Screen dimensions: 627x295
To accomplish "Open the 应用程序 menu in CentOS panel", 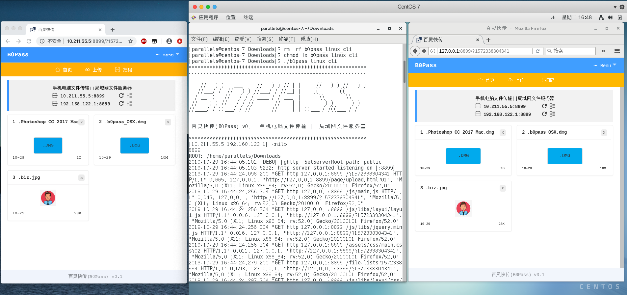I will (208, 17).
